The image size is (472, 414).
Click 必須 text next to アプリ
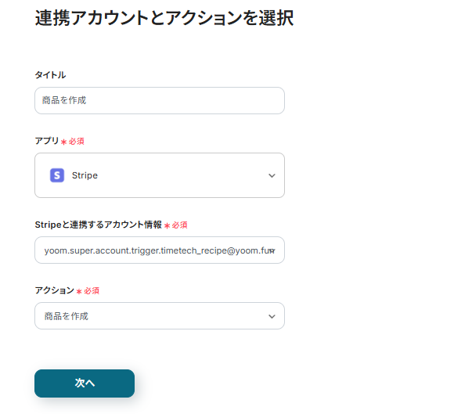tap(77, 141)
